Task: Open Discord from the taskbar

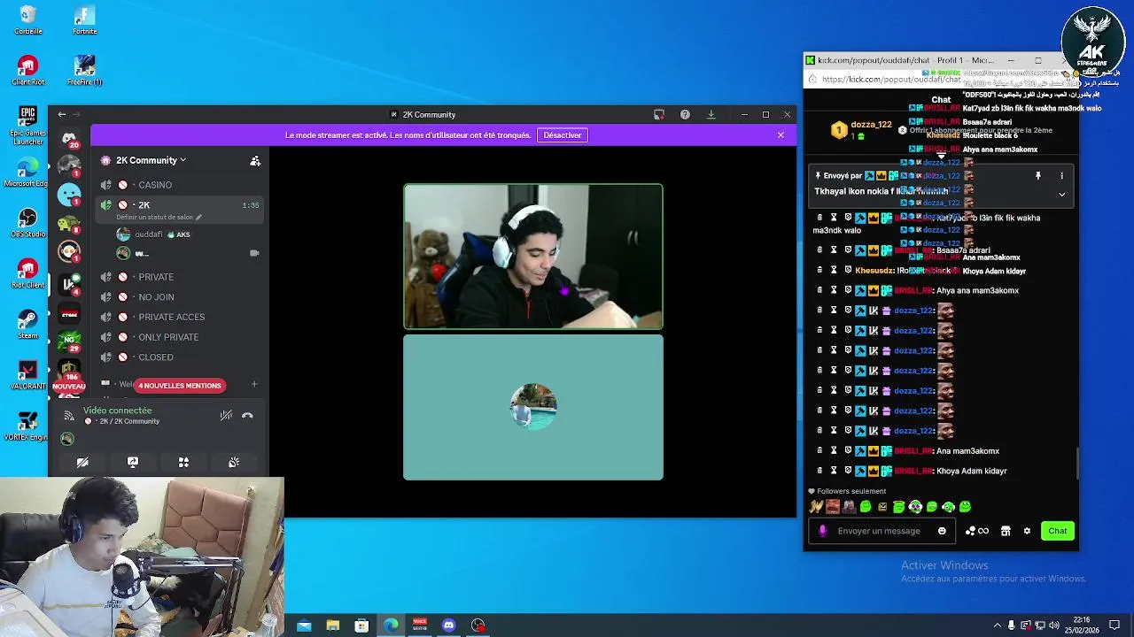Action: pyautogui.click(x=448, y=625)
